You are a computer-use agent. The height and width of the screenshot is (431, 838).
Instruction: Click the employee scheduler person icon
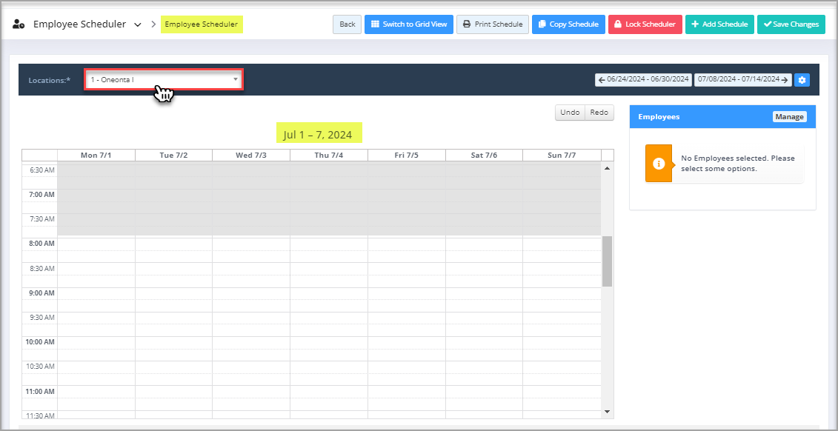pyautogui.click(x=19, y=24)
